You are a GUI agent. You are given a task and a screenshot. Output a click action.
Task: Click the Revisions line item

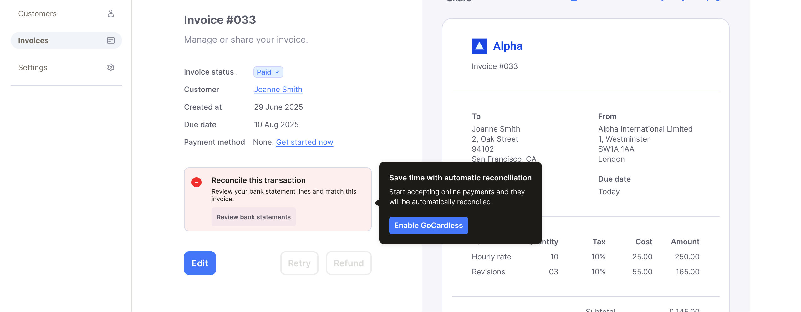488,272
